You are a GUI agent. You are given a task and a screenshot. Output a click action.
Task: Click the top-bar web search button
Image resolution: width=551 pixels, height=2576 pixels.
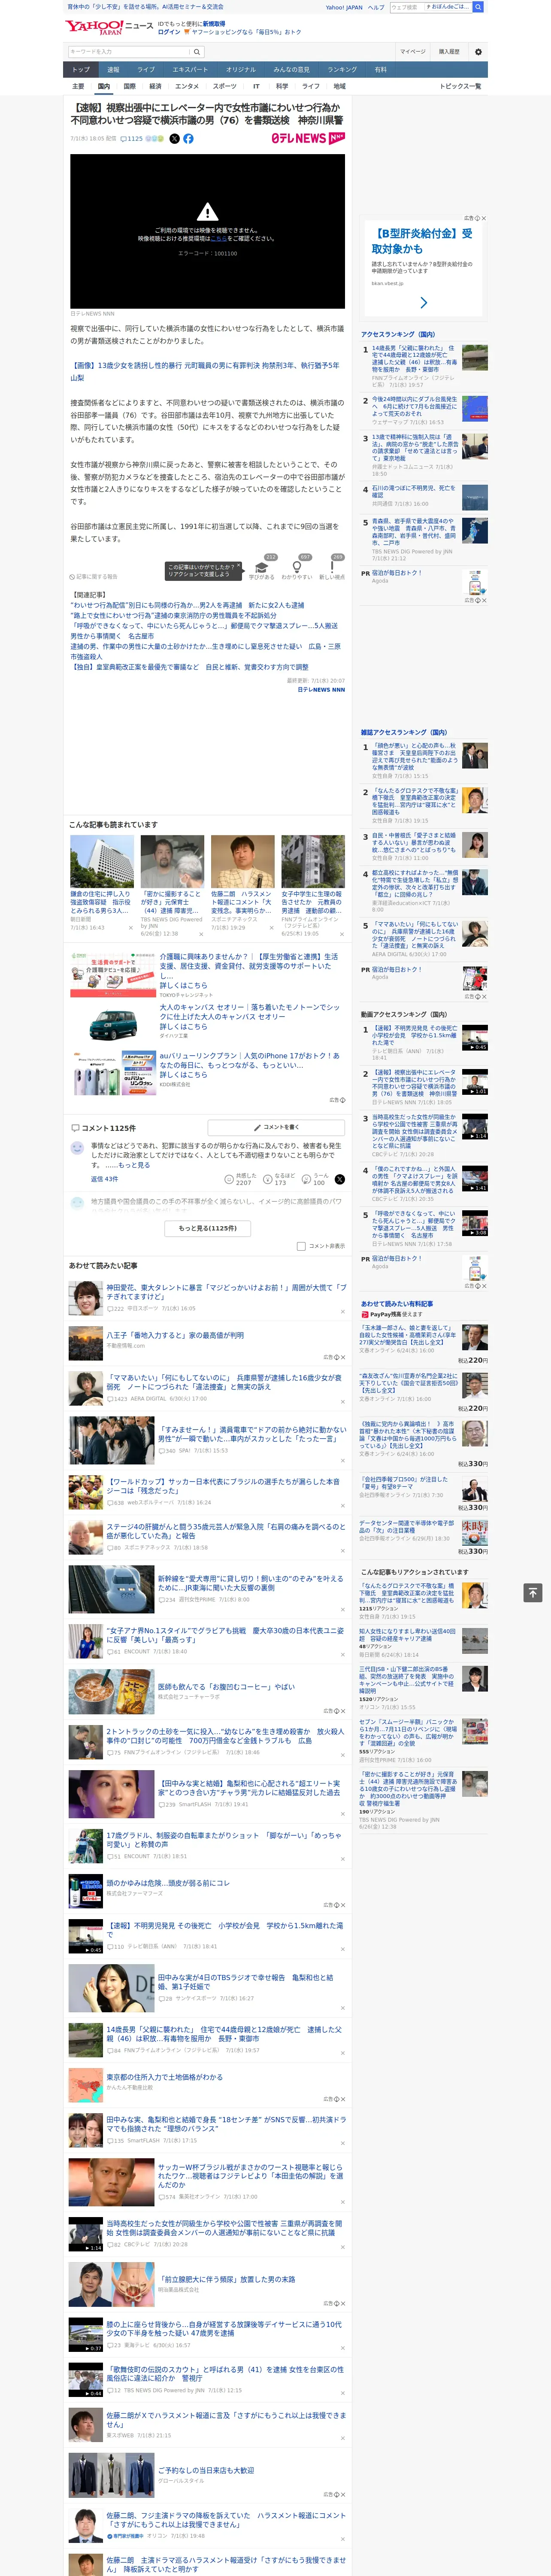click(478, 7)
